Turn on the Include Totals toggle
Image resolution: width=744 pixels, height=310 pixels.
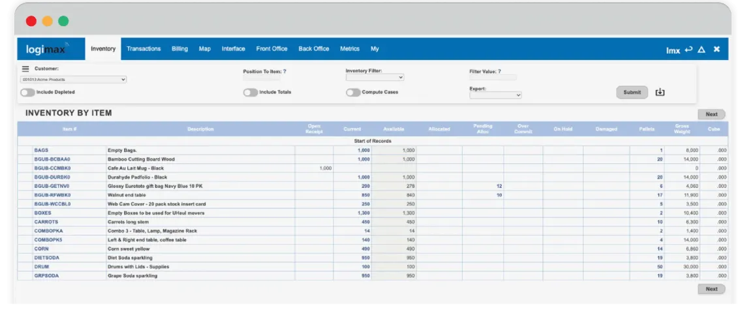[x=250, y=93]
